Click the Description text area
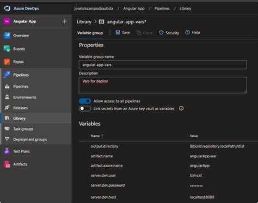The width and height of the screenshot is (258, 203). pos(163,85)
